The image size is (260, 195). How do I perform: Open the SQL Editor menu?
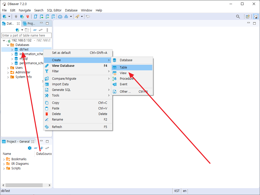54,10
